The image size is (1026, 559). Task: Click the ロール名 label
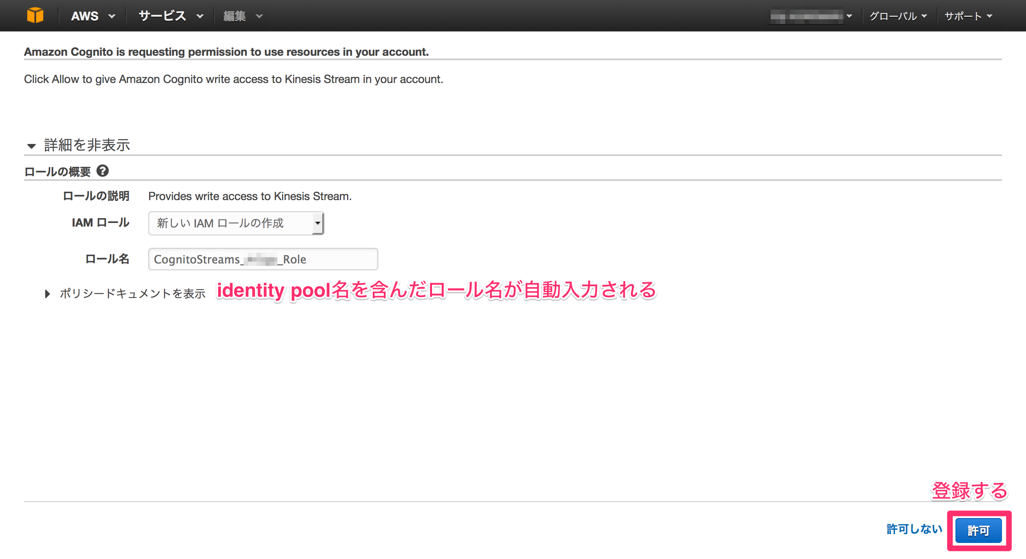(107, 259)
